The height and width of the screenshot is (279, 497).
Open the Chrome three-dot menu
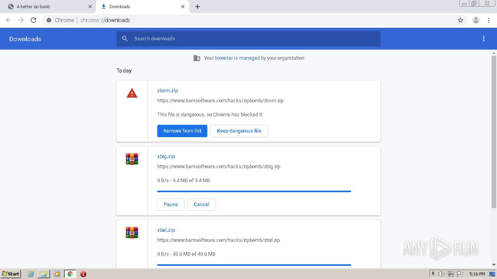pos(489,20)
